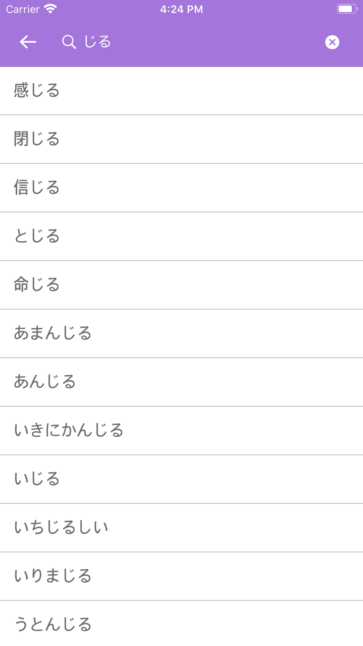
Task: Tap the 4:24 PM clock
Action: tap(181, 9)
